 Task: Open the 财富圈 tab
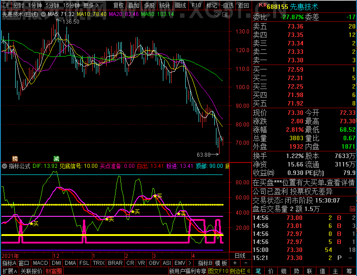pos(54,271)
